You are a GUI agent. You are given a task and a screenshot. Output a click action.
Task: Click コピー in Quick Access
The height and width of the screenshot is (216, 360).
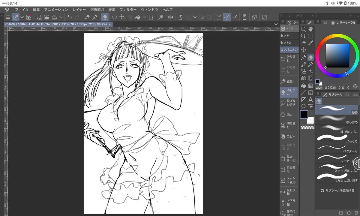[x=289, y=136]
